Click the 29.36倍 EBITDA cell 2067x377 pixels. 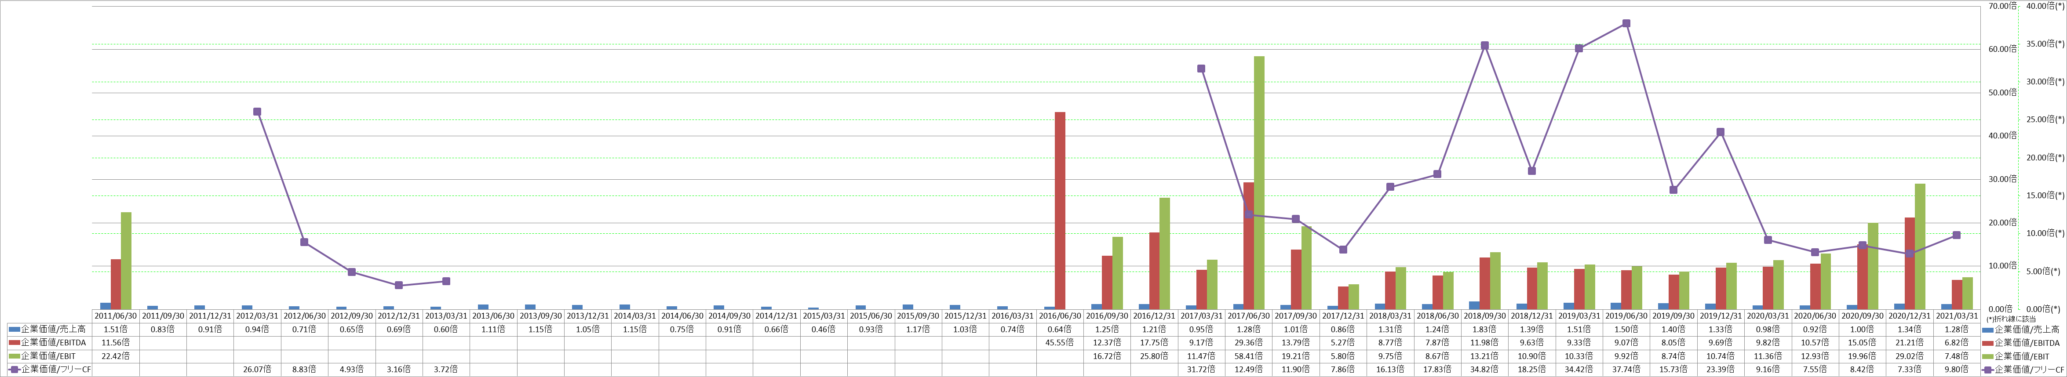[x=1249, y=343]
